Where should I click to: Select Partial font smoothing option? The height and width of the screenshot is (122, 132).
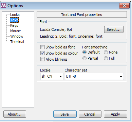[84, 58]
